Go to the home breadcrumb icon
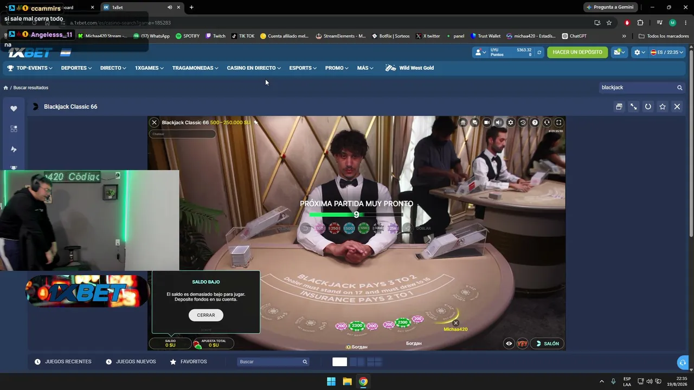 [6, 88]
